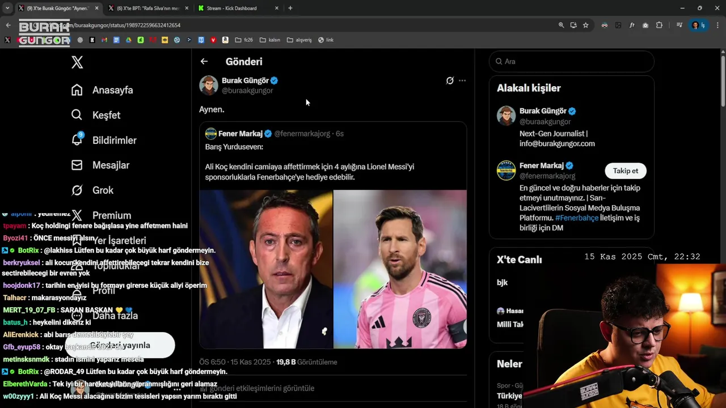Open the Chrome three-dot menu
The image size is (726, 408).
pyautogui.click(x=717, y=25)
